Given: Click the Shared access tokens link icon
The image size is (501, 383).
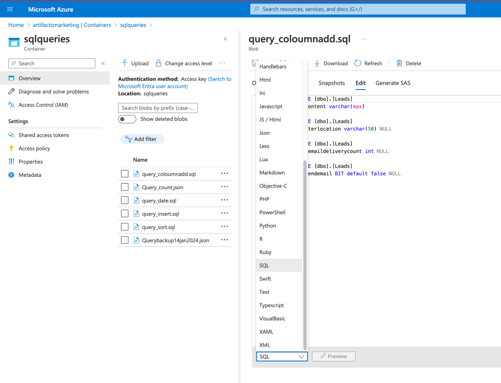Looking at the screenshot, I should pos(11,135).
